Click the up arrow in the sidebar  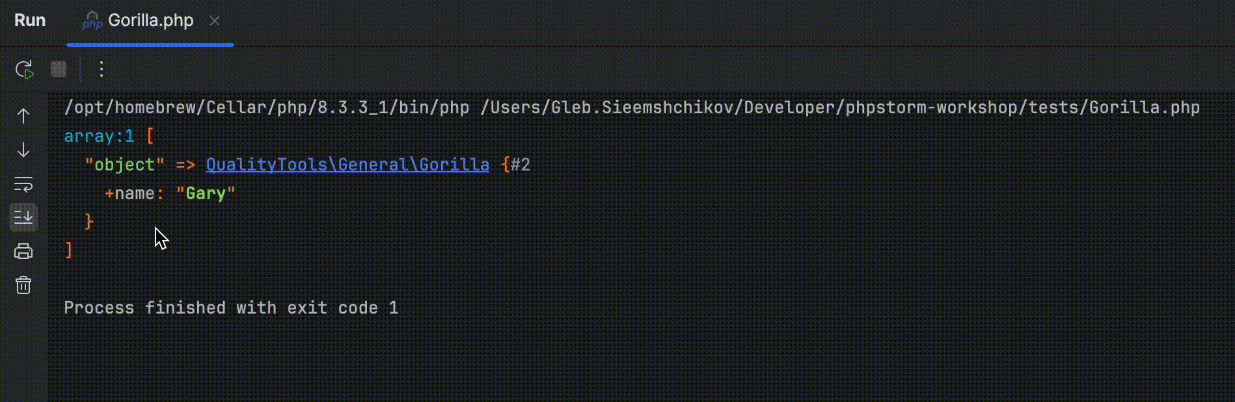[x=23, y=116]
